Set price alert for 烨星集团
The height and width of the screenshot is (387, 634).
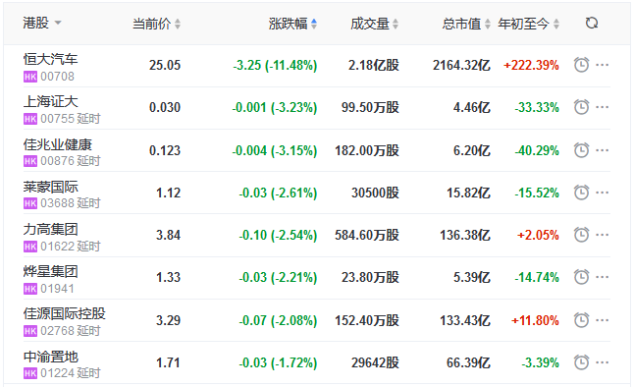(x=581, y=277)
